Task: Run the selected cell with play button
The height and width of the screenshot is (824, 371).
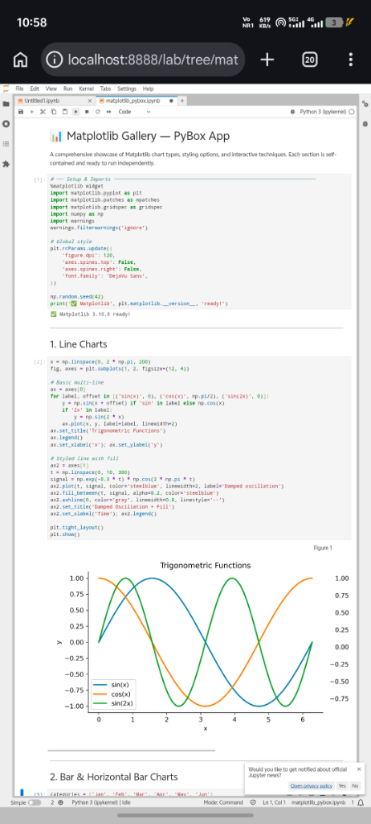Action: click(76, 112)
